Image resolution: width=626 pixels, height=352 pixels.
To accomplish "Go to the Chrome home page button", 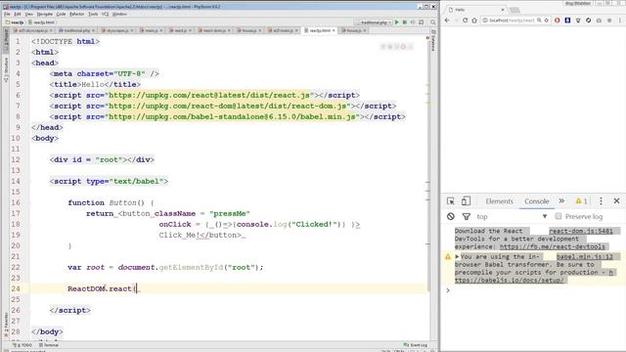I will pos(474,20).
